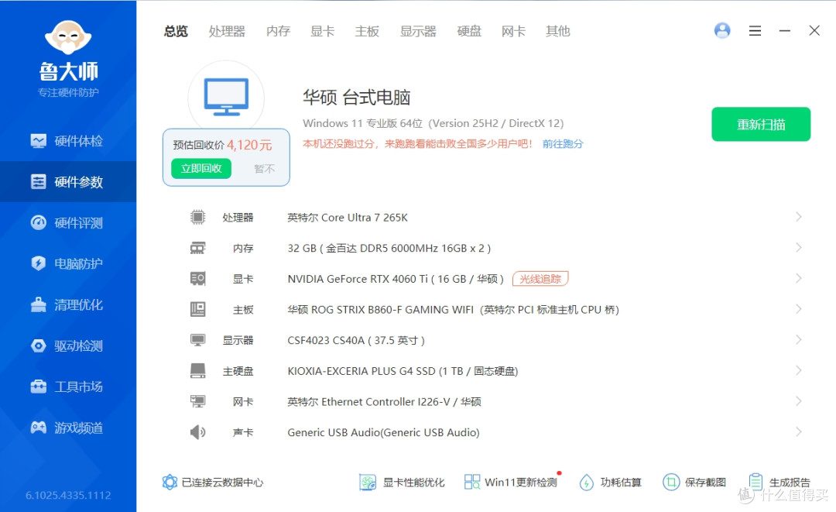Switch to the 硬盘 tab
Image resolution: width=836 pixels, height=512 pixels.
pyautogui.click(x=469, y=32)
